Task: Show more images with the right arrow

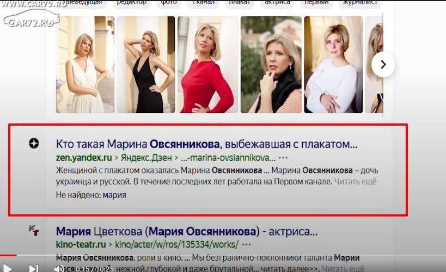Action: coord(383,65)
